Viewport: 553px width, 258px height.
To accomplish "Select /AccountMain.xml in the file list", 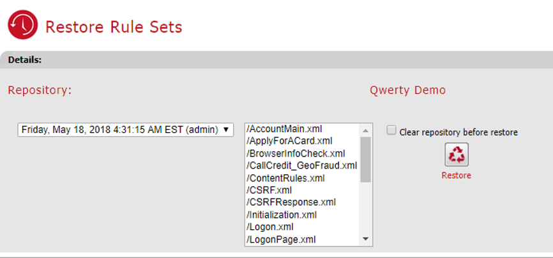I will [x=284, y=129].
